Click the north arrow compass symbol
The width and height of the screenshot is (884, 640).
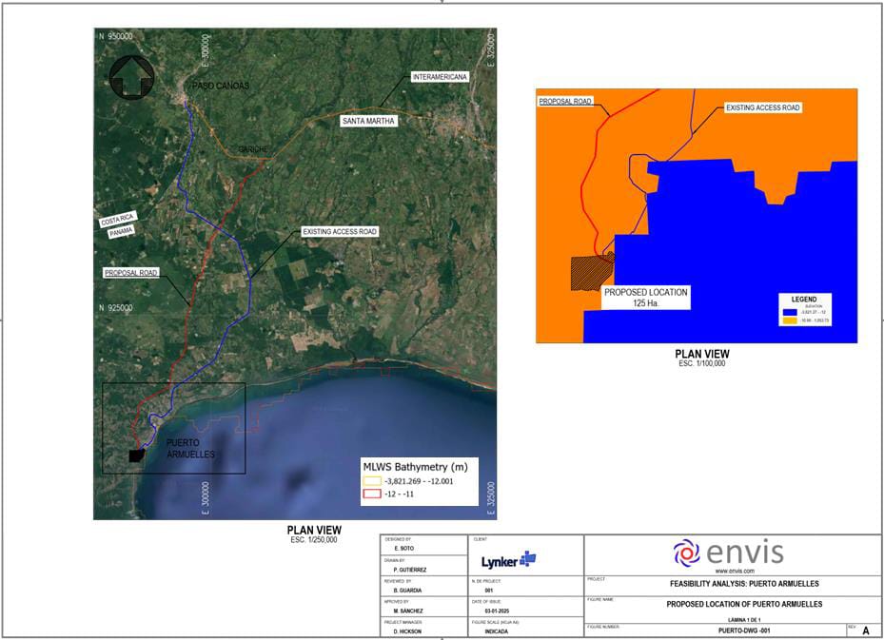coord(130,78)
